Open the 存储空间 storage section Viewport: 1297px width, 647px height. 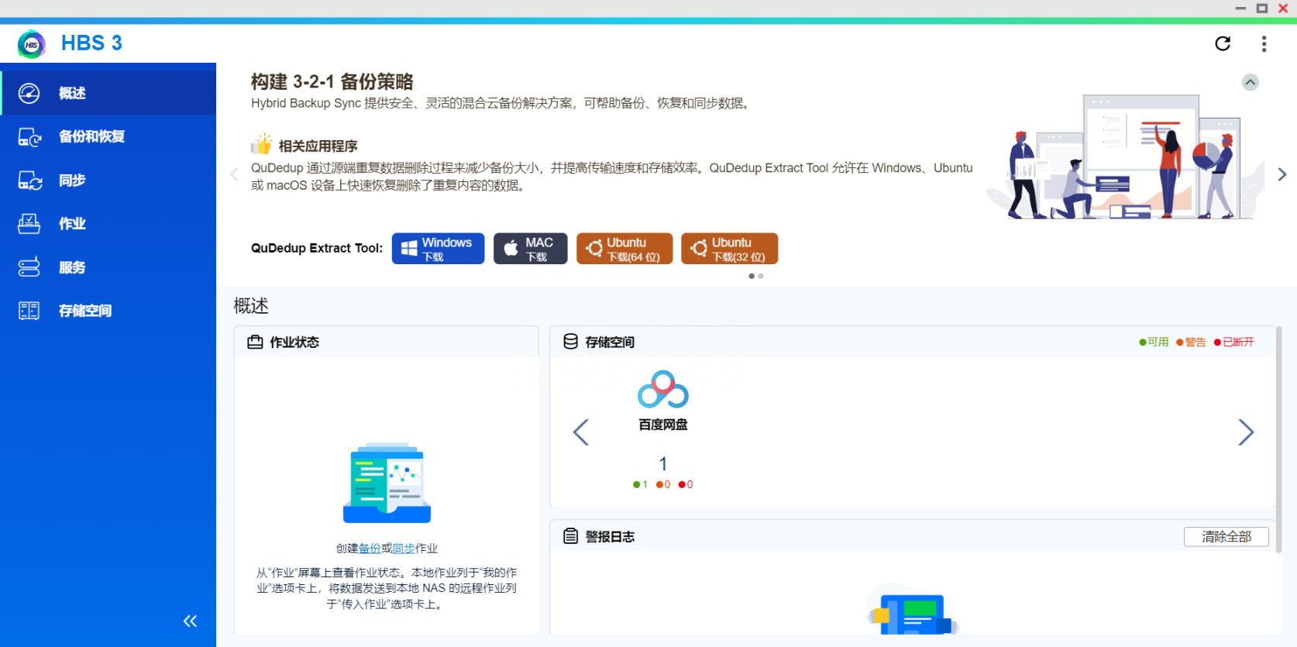[108, 311]
